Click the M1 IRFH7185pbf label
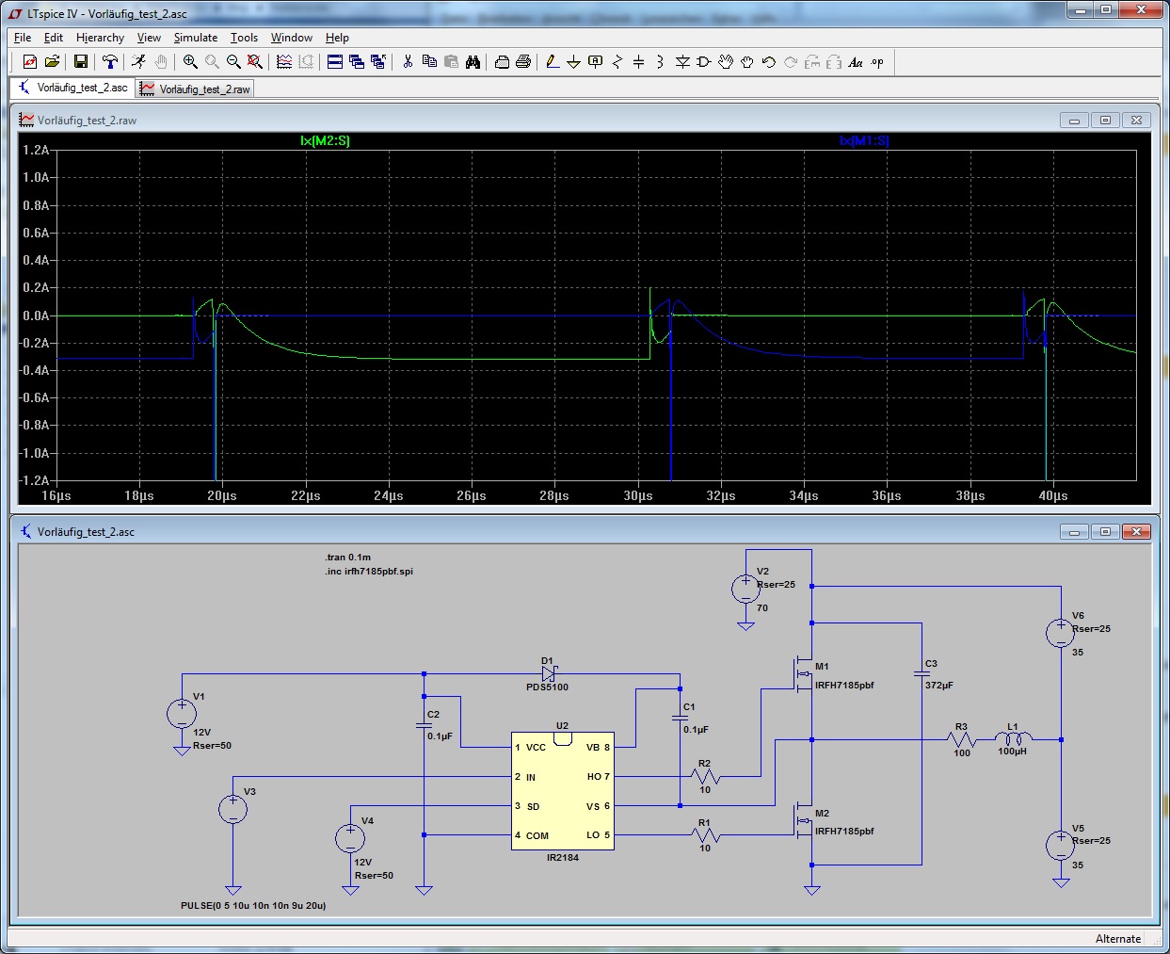Screen dimensions: 1170x954 point(844,686)
